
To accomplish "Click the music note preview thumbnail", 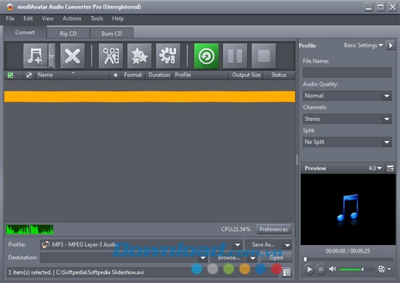I will coord(348,210).
